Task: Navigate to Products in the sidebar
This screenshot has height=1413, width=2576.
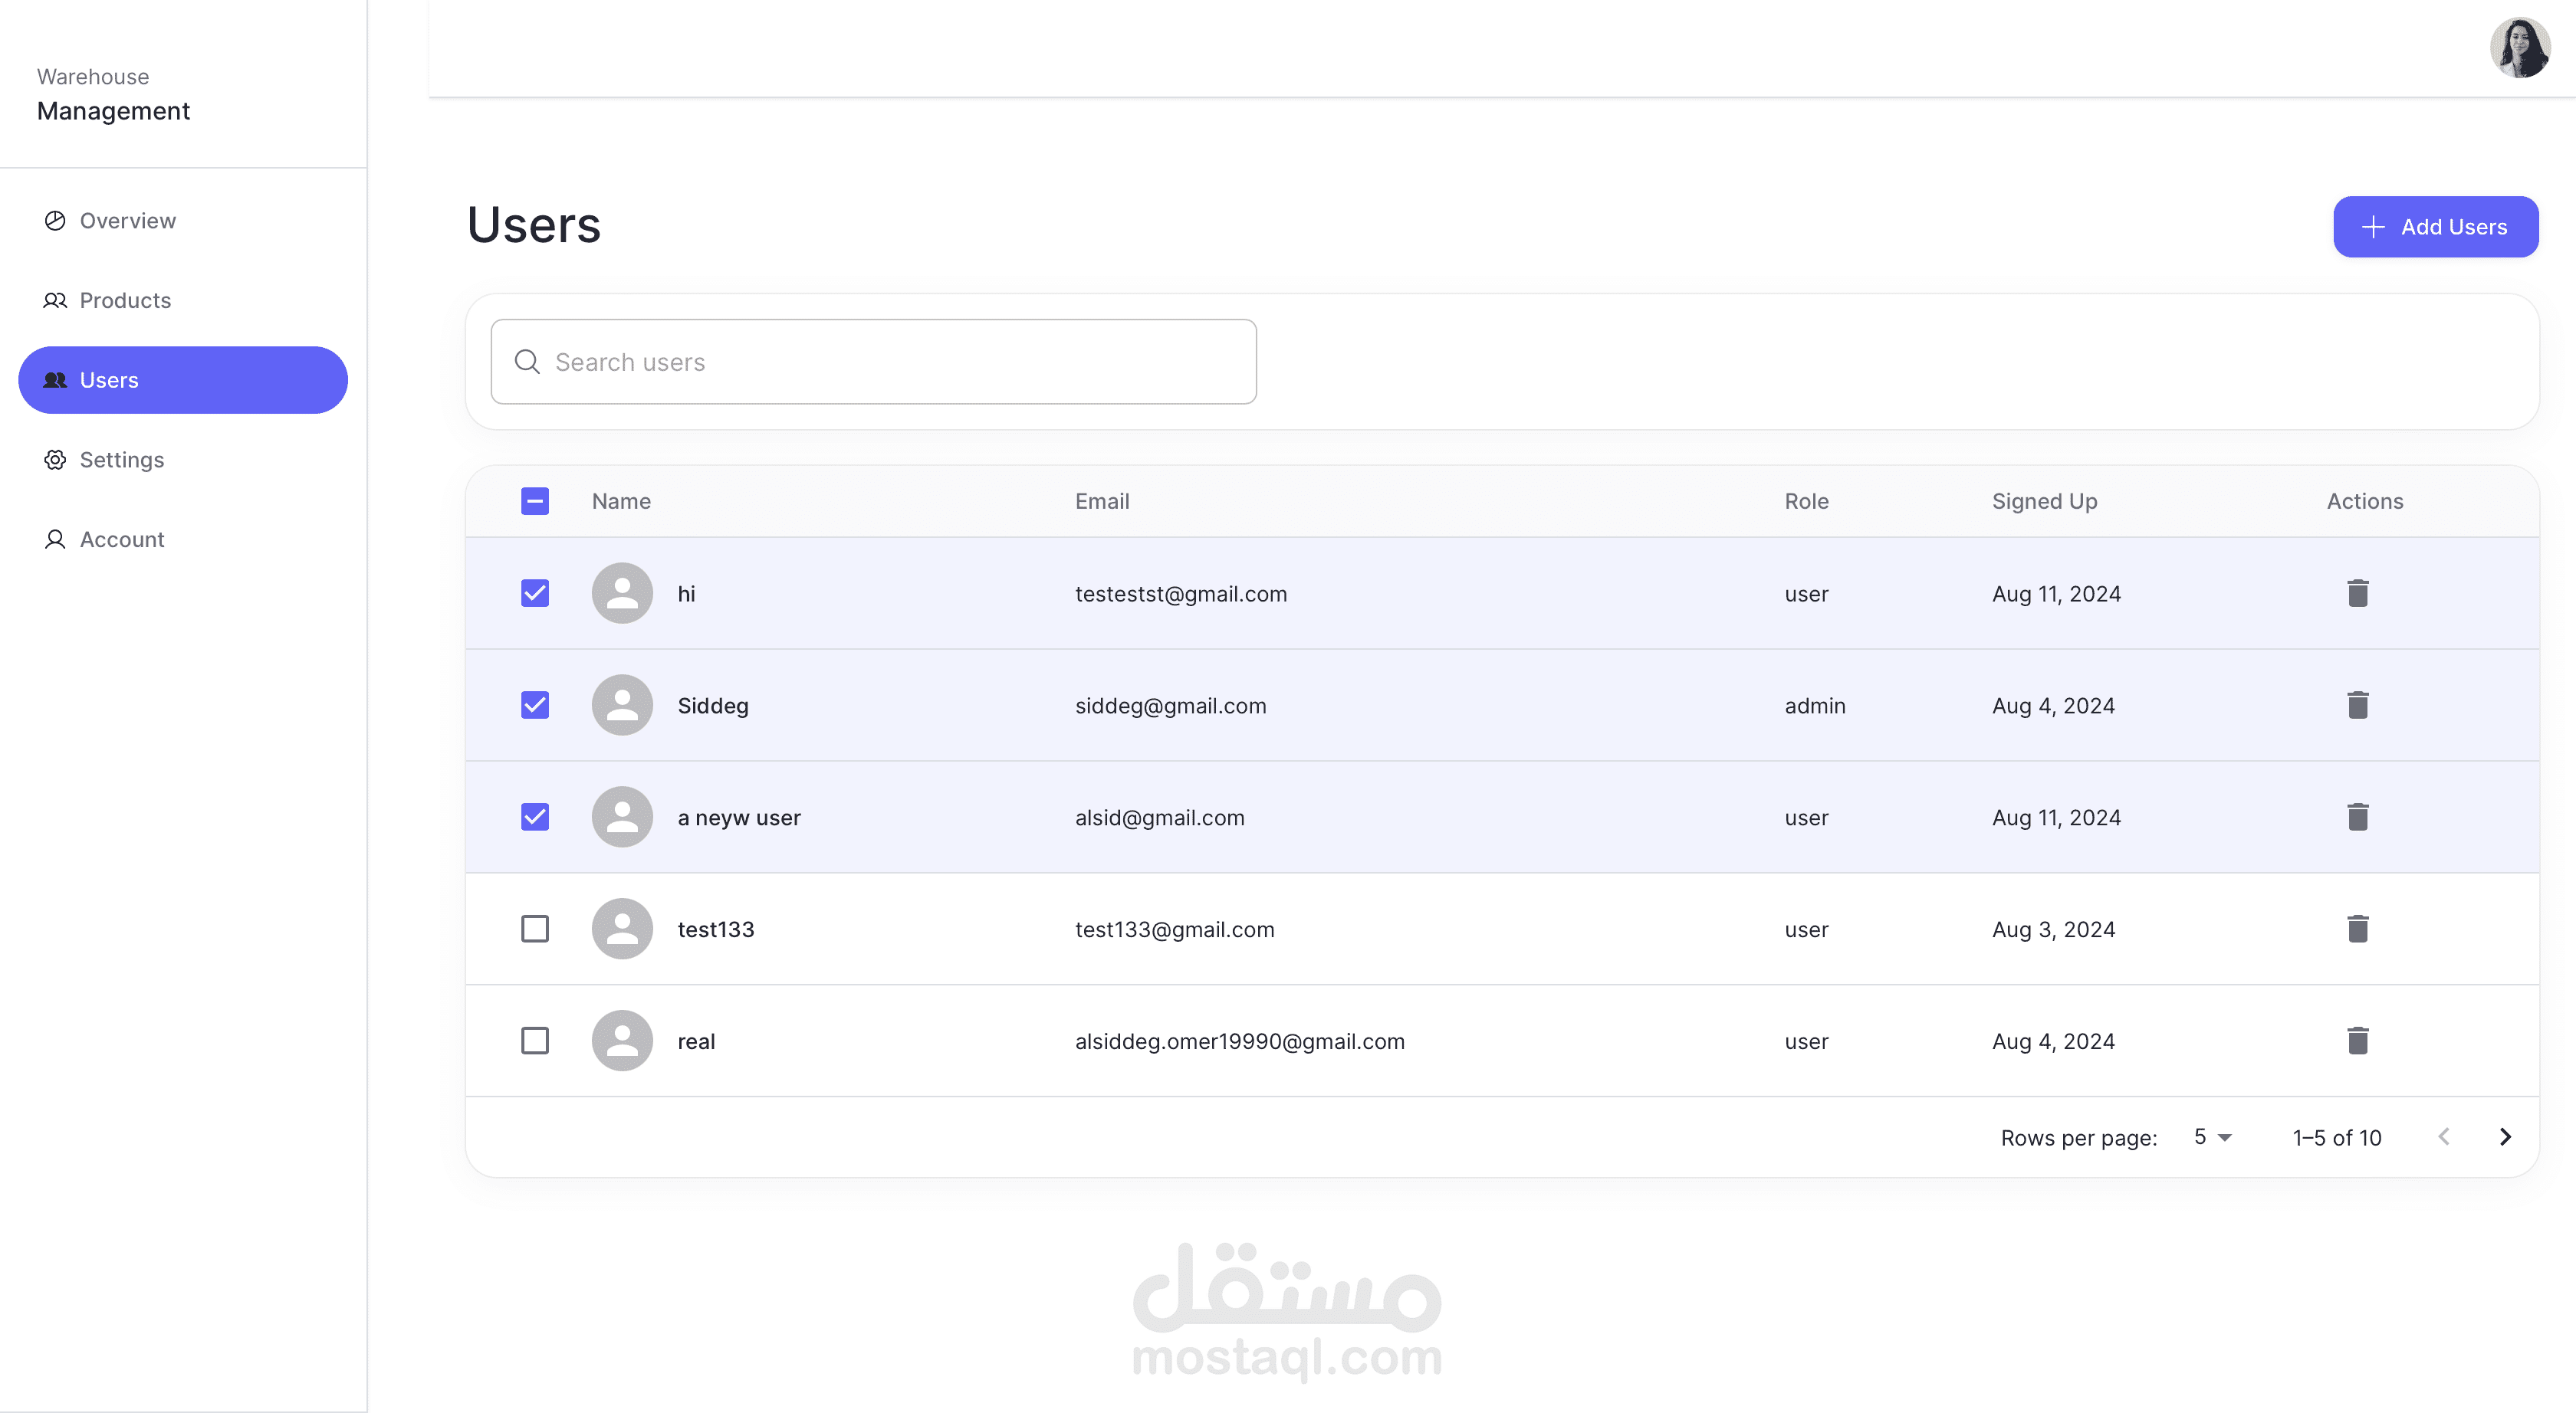Action: coord(125,301)
